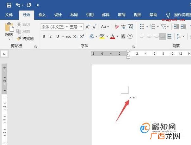Open Customize Quick Access Toolbar dropdown
The image size is (191, 145).
point(38,5)
